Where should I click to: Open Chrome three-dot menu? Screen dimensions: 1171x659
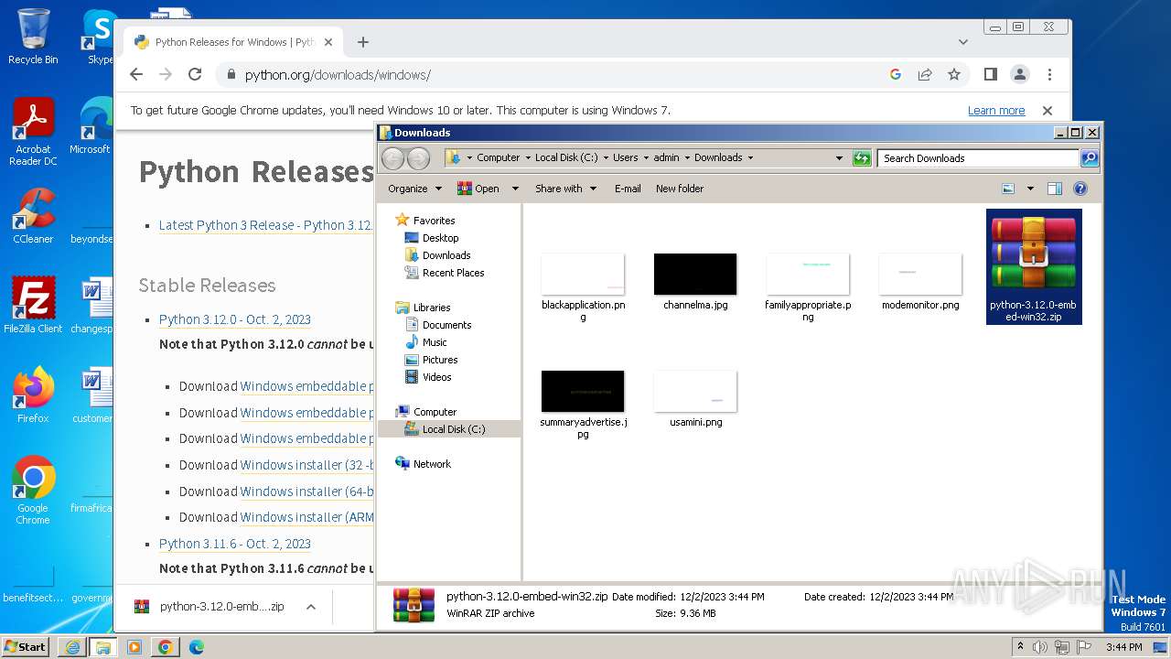[1049, 75]
